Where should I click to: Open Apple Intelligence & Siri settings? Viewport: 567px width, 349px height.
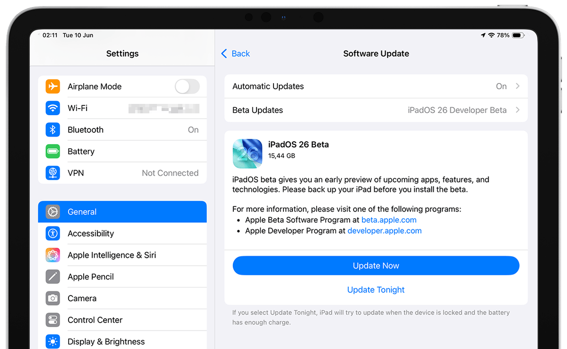(122, 255)
